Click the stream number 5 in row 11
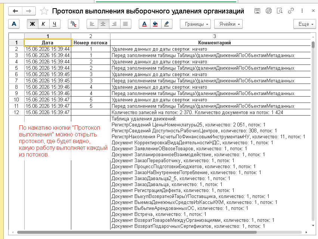Image resolution: width=318 pixels, height=239 pixels. (x=91, y=106)
